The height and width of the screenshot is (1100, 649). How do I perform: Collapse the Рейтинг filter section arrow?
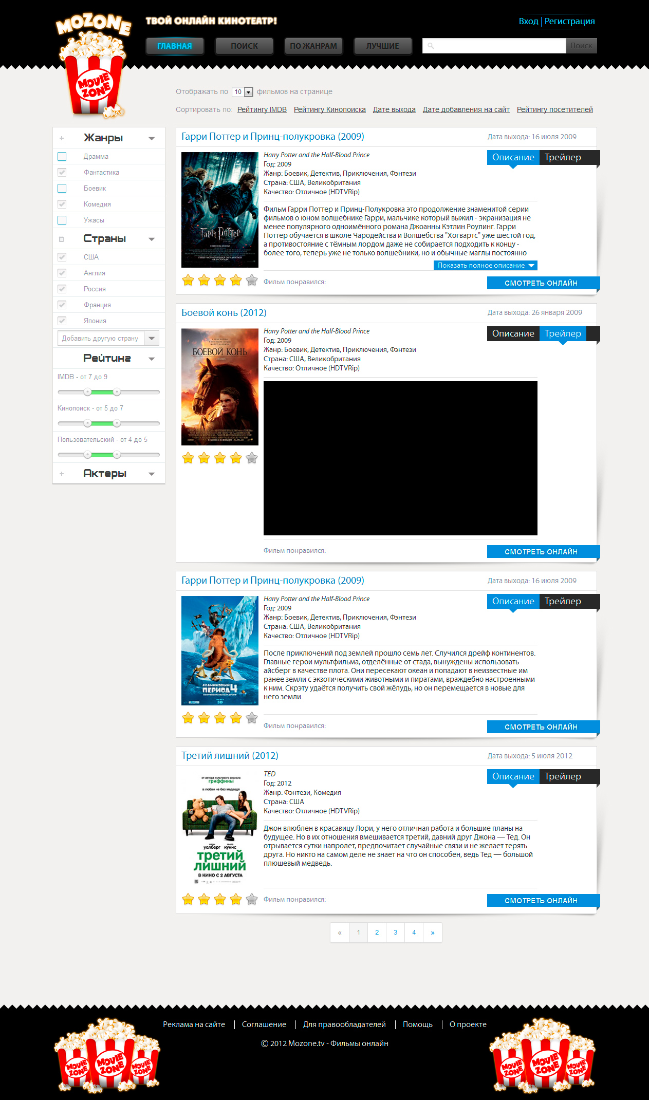pos(152,359)
